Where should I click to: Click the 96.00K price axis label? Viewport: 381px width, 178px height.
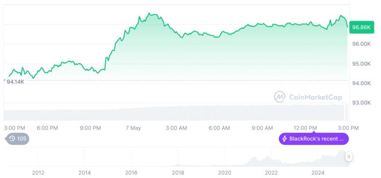point(361,44)
